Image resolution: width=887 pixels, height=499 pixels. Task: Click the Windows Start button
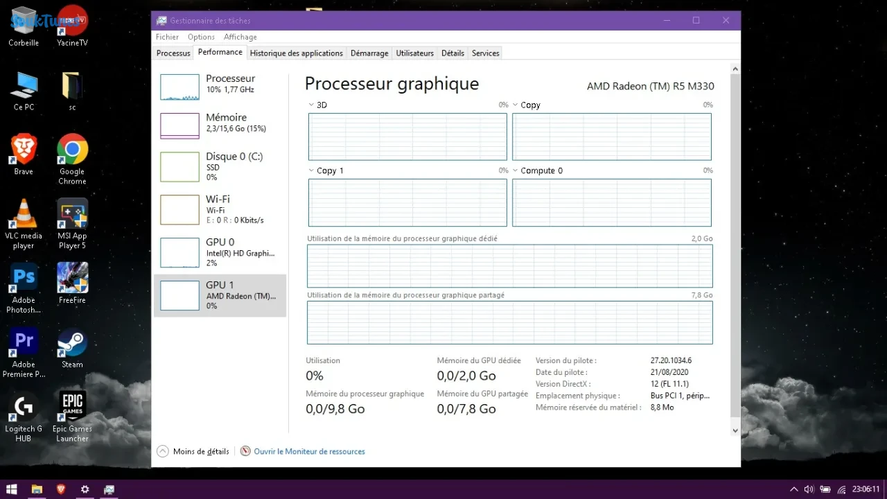pyautogui.click(x=12, y=489)
